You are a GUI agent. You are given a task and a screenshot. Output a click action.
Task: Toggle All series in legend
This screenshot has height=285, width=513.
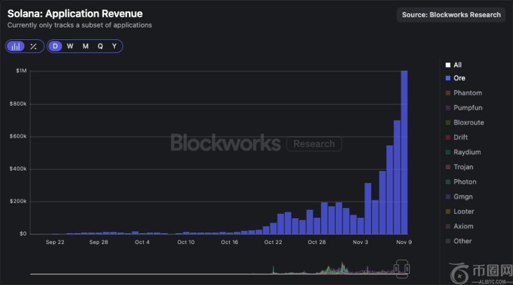pos(457,65)
